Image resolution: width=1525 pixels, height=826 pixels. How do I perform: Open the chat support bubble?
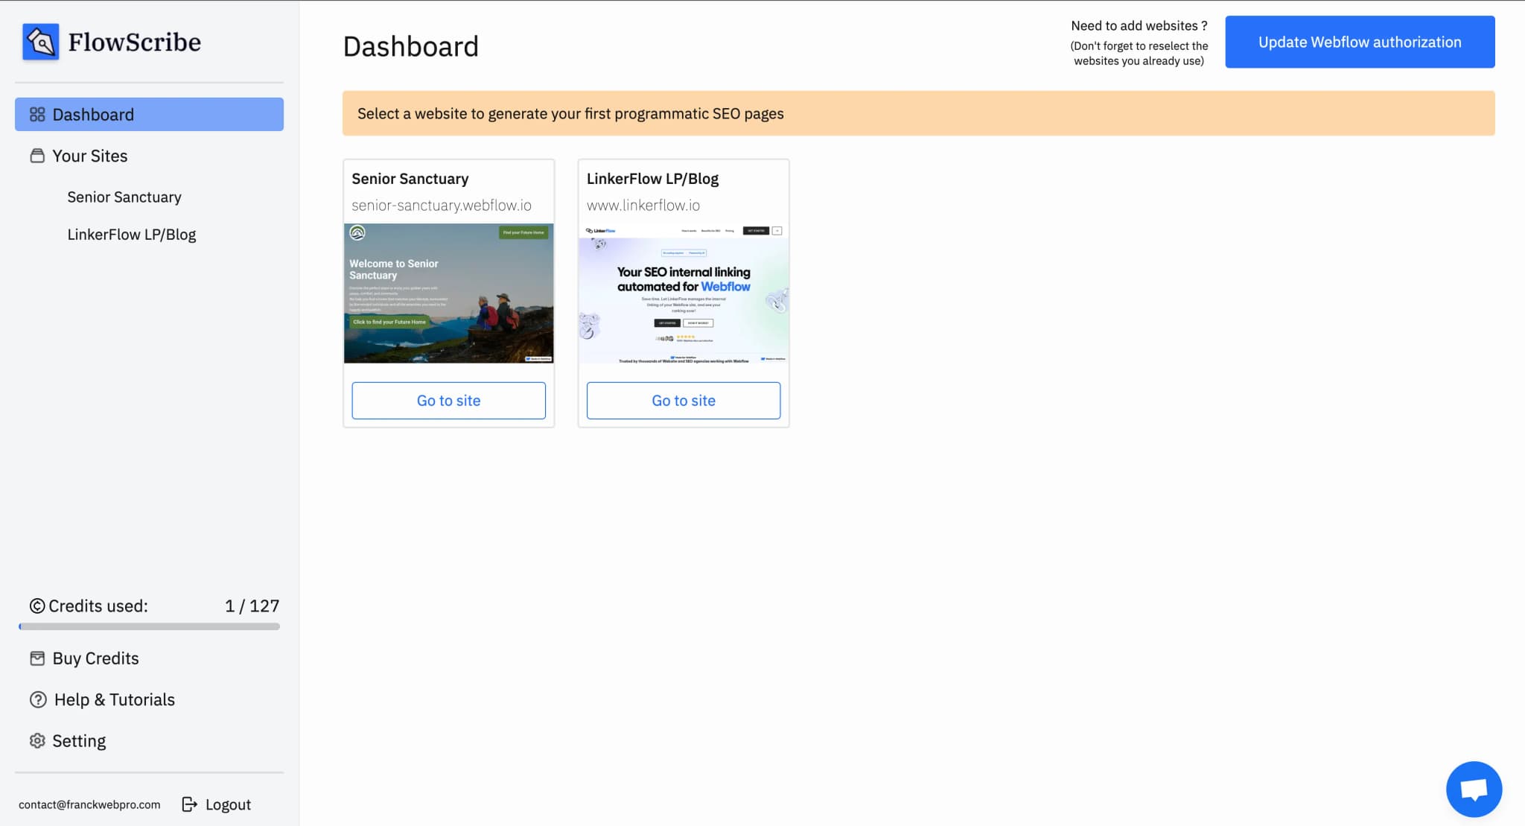click(1474, 789)
